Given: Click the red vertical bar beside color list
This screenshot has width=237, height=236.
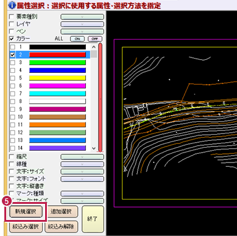Looking at the screenshot, I should click(x=100, y=98).
